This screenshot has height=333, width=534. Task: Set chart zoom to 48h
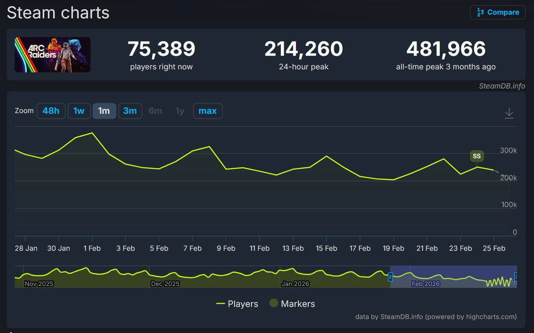click(51, 111)
